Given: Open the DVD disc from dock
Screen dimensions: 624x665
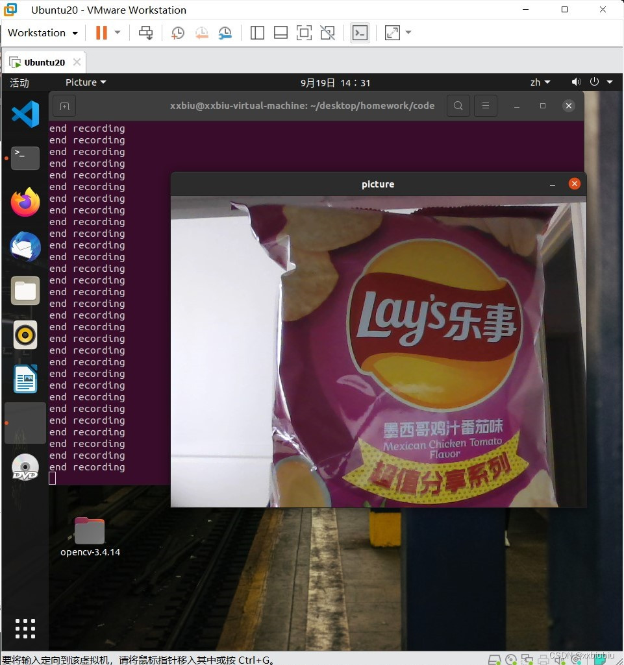Looking at the screenshot, I should 25,467.
